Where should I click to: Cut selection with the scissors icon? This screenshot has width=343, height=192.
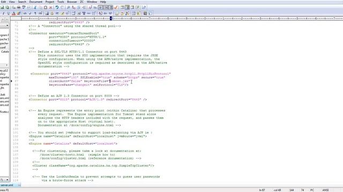tap(35, 7)
